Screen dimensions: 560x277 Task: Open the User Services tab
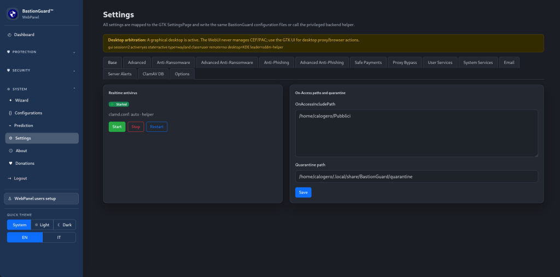pyautogui.click(x=440, y=62)
